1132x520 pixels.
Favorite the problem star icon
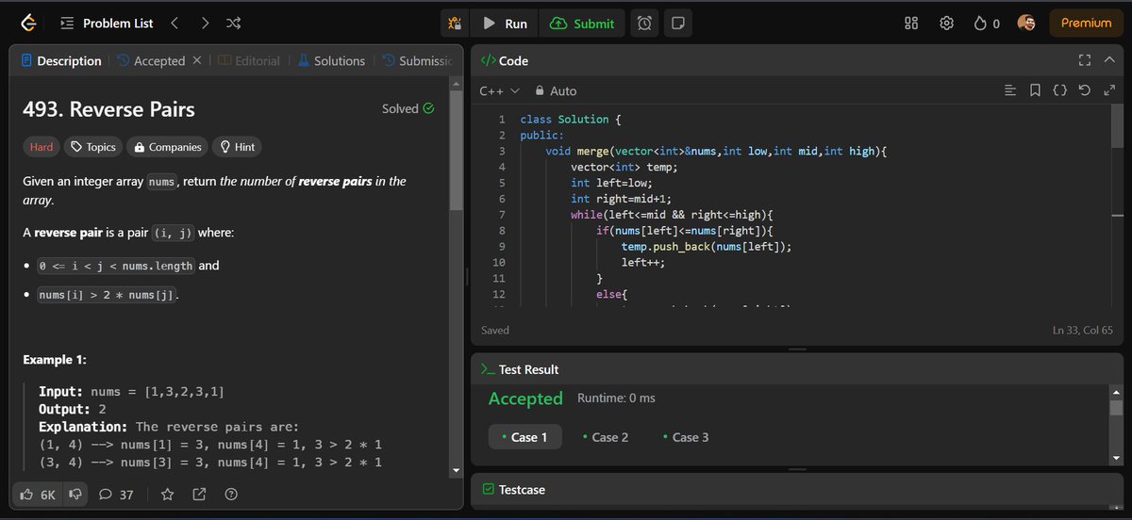(x=167, y=494)
